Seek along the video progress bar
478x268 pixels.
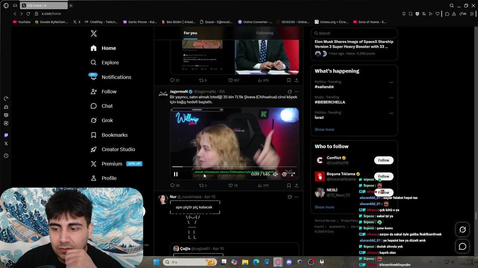[235, 167]
